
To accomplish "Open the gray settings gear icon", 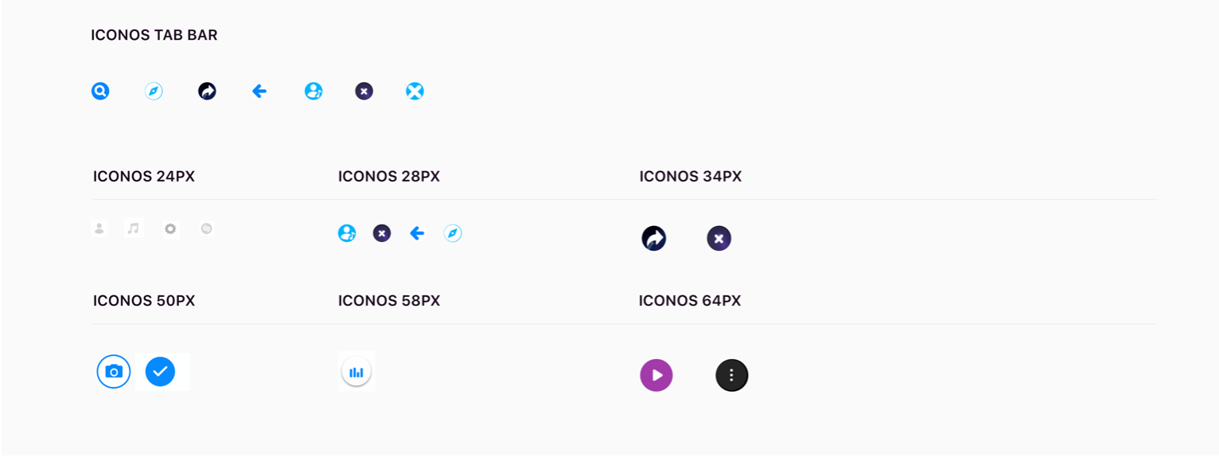I will pyautogui.click(x=169, y=228).
